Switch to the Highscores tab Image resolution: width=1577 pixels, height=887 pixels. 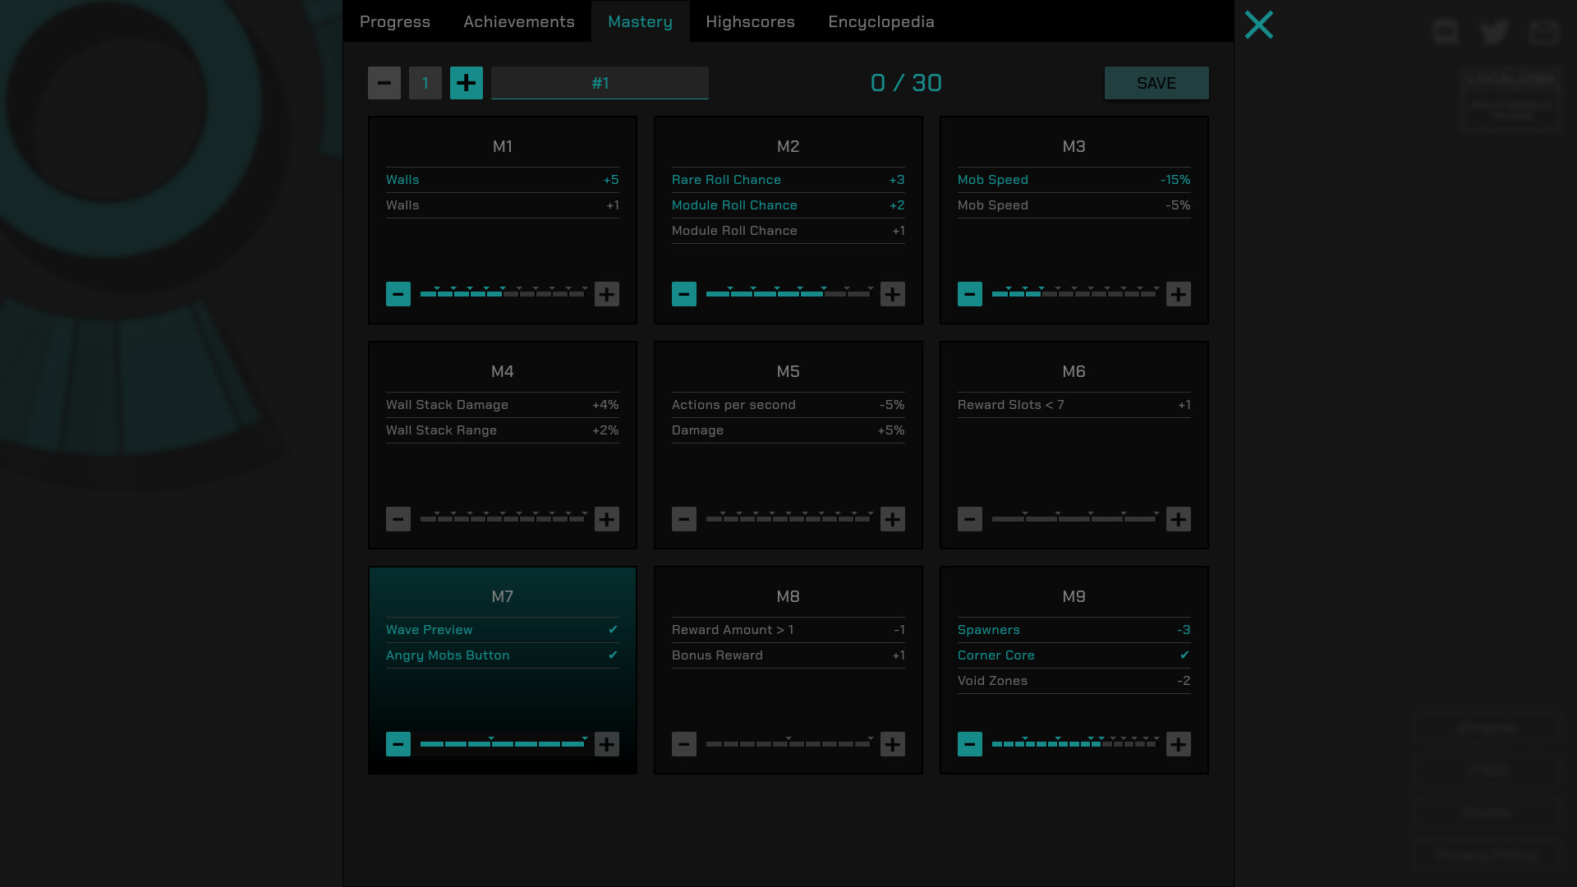[751, 21]
